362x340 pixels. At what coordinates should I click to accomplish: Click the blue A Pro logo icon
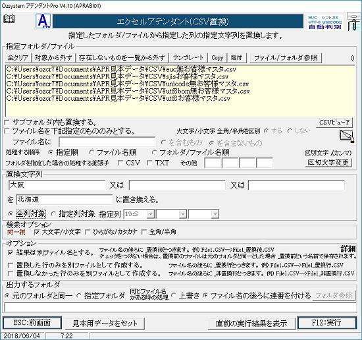(x=43, y=21)
